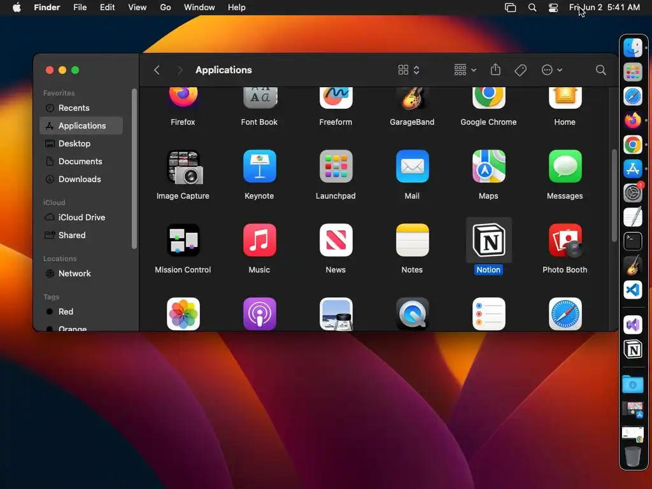
Task: Open the Finder menu
Action: [46, 8]
